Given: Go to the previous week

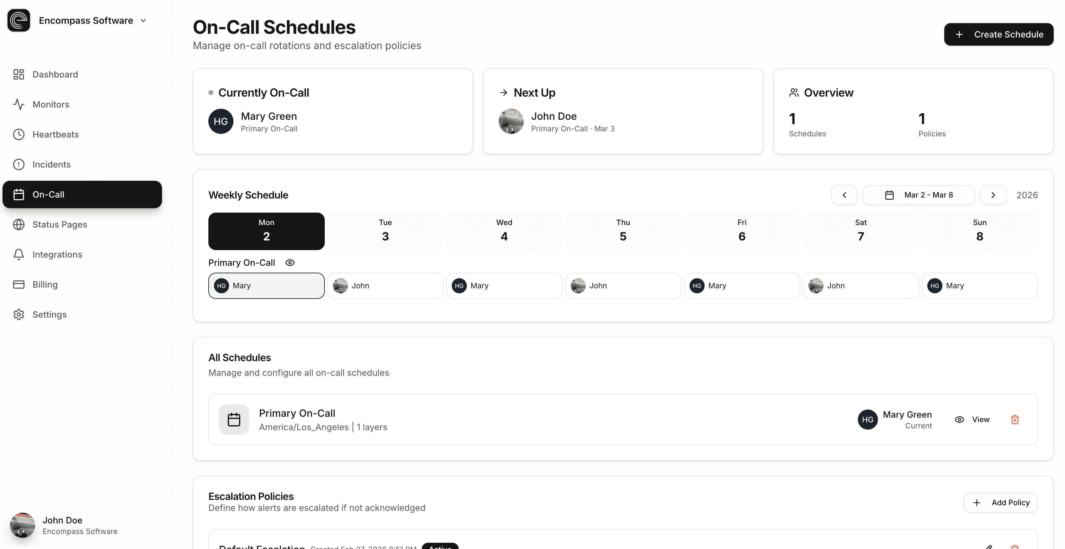Looking at the screenshot, I should (x=844, y=195).
